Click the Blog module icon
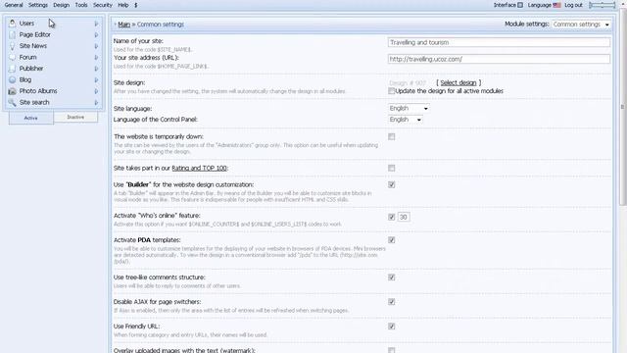This screenshot has height=353, width=627. click(13, 79)
